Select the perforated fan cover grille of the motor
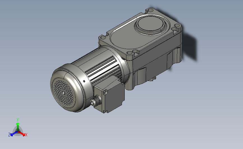The image size is (243, 149). (64, 93)
